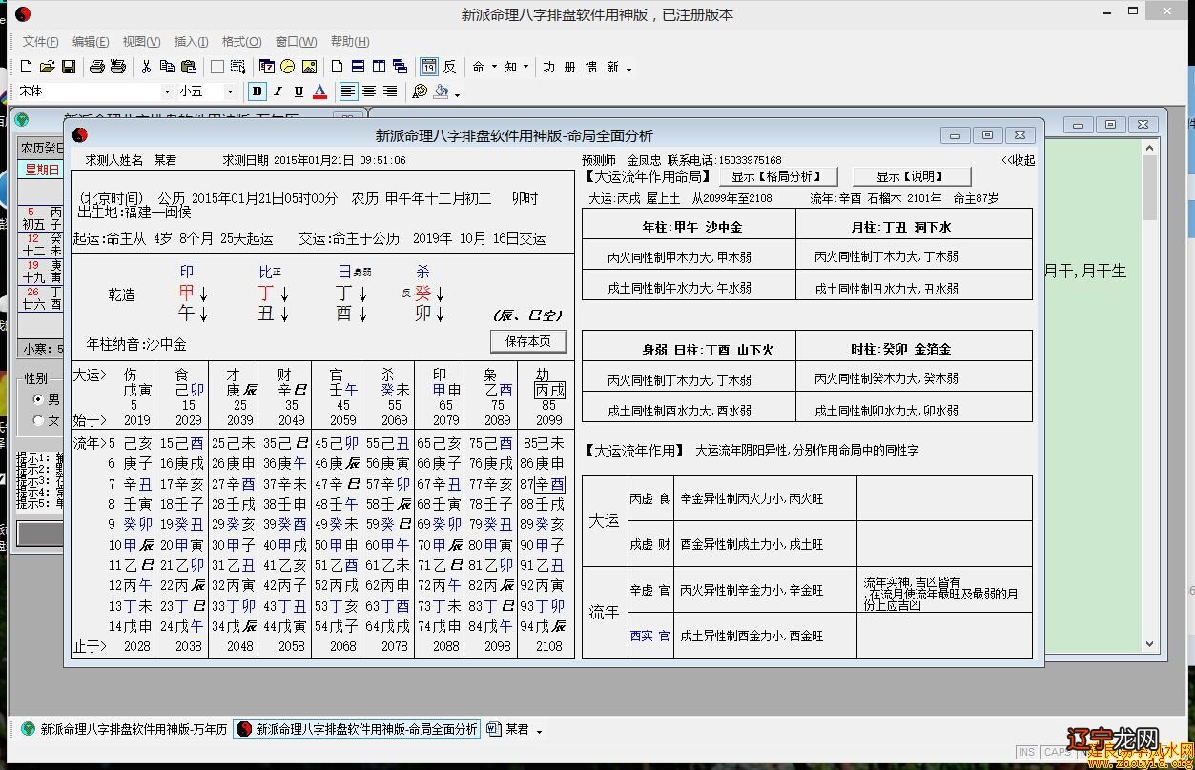This screenshot has height=770, width=1195.
Task: Select the 女 gender radio button
Action: tap(38, 420)
